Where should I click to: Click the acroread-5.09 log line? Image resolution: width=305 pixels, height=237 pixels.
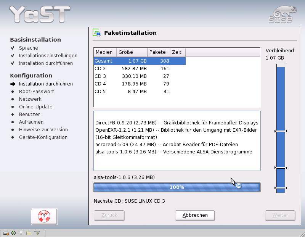tap(167, 145)
